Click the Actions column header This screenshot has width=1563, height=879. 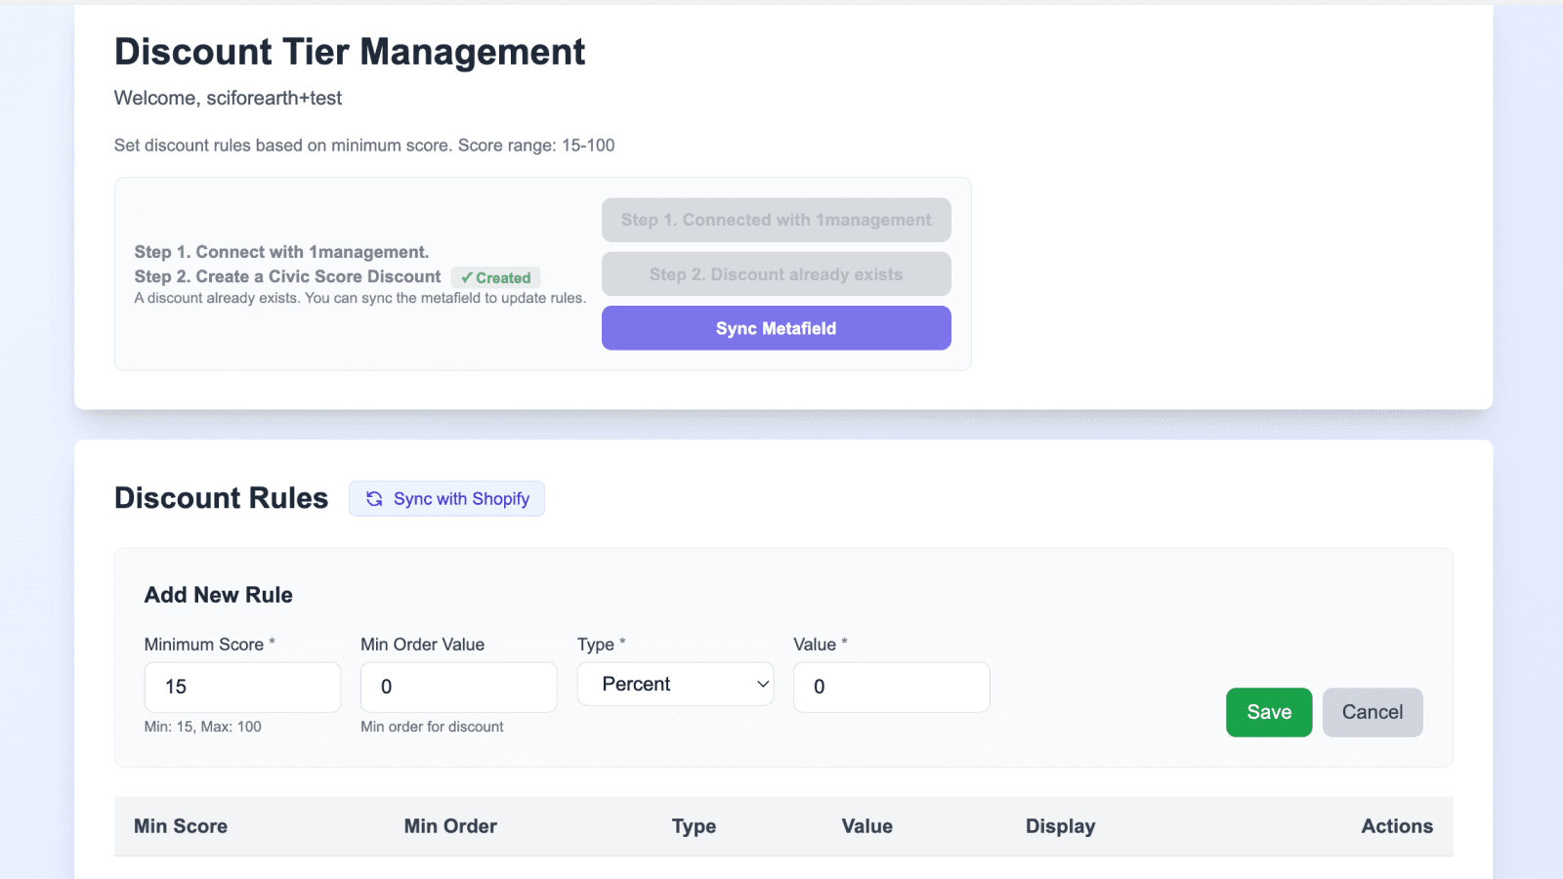[x=1397, y=826]
